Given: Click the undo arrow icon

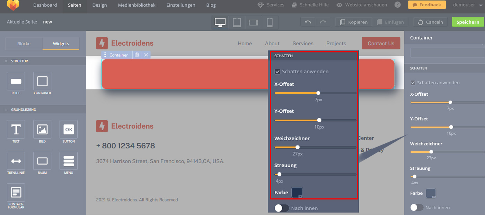Looking at the screenshot, I should click(x=308, y=22).
